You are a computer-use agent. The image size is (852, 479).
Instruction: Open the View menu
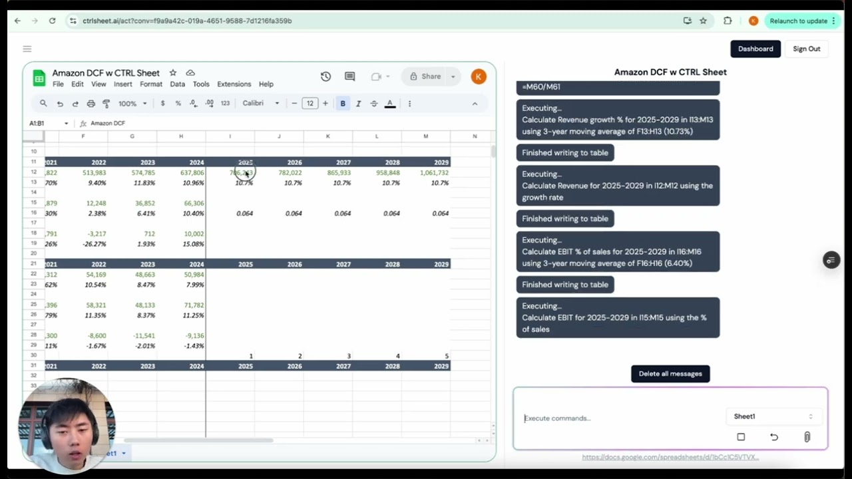[x=99, y=84]
